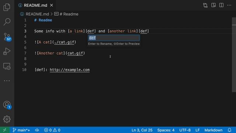Open the Search view icon
Screen dimensions: 236x133
[x=7, y=22]
